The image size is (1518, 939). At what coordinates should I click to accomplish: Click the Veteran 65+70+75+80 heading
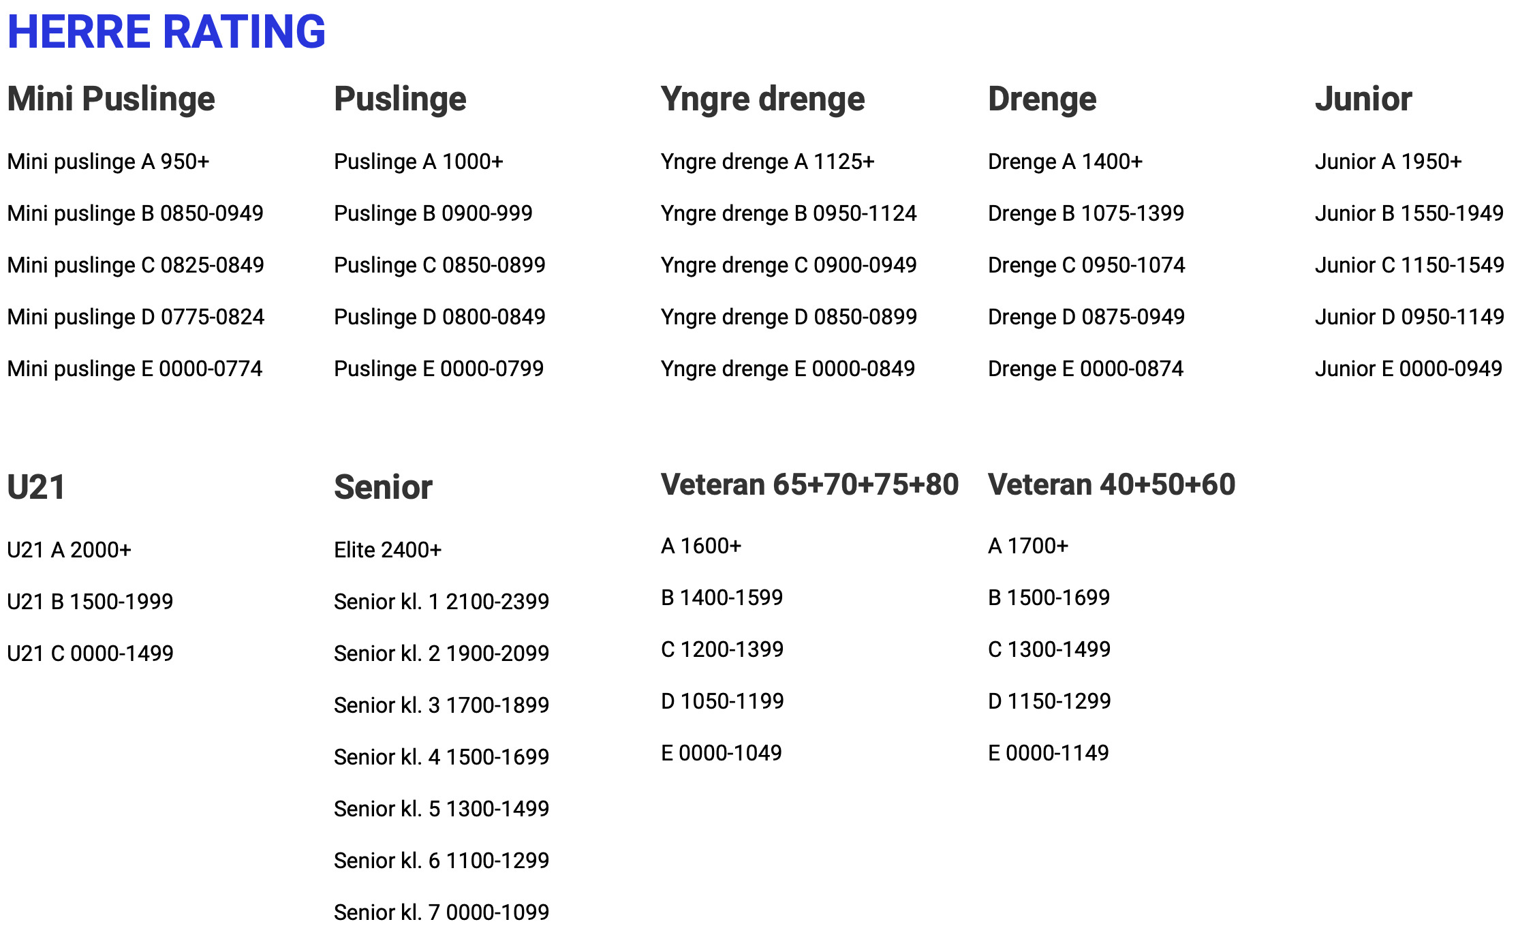(810, 485)
